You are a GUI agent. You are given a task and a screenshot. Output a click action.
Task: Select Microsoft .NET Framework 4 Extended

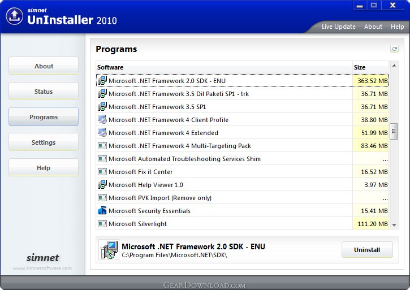242,133
